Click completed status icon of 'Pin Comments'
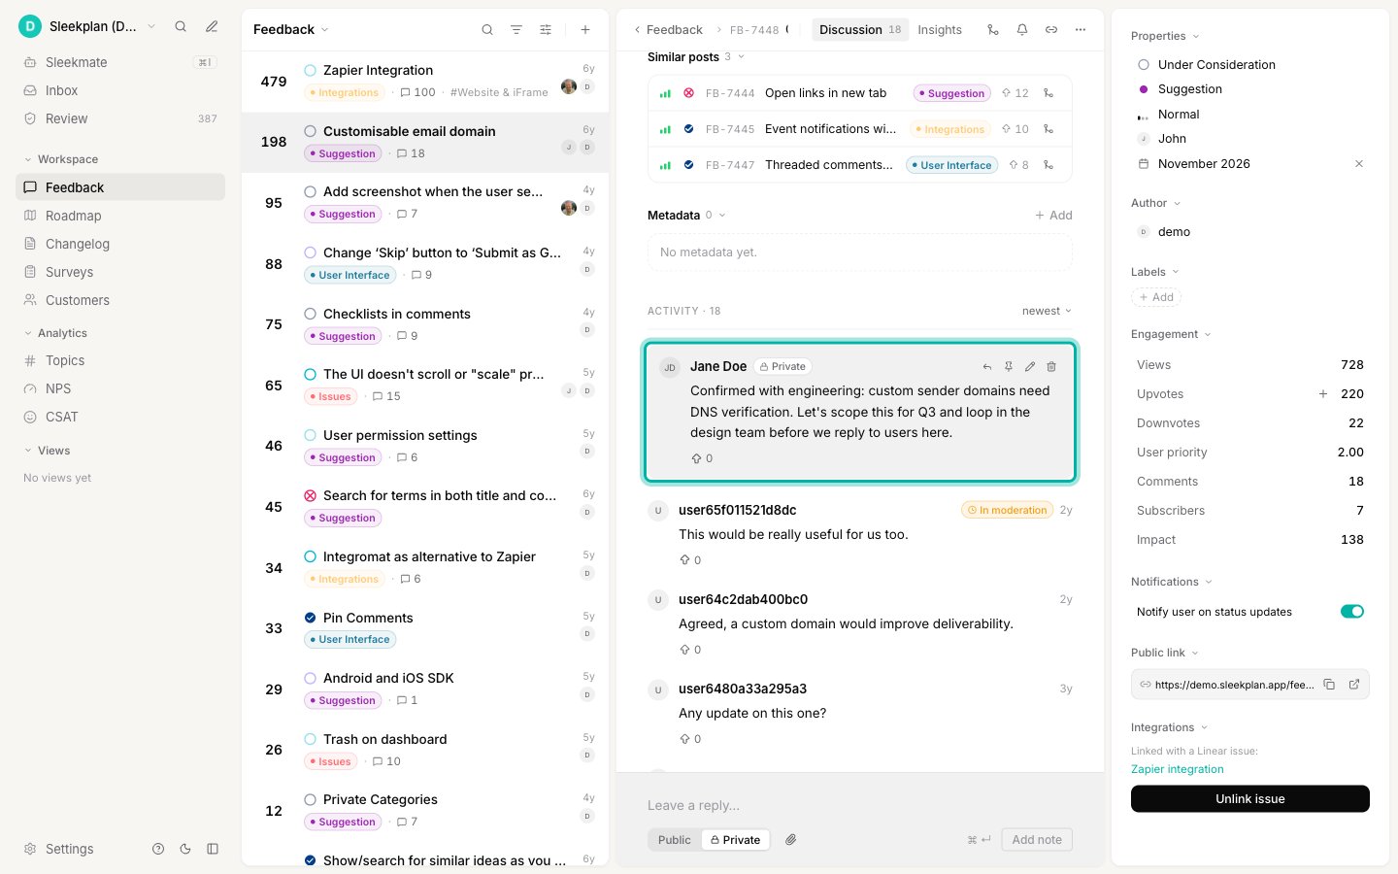 [x=311, y=618]
